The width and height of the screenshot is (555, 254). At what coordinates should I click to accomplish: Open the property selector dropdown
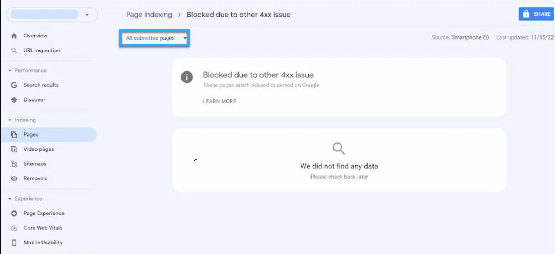(x=52, y=15)
